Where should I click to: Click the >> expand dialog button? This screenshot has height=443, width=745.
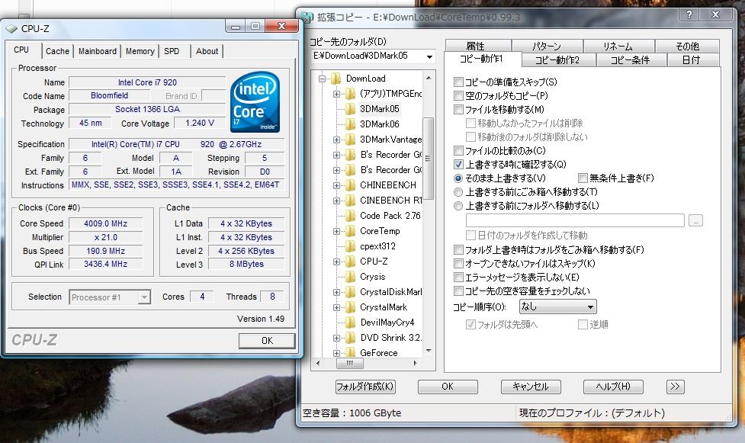(675, 387)
